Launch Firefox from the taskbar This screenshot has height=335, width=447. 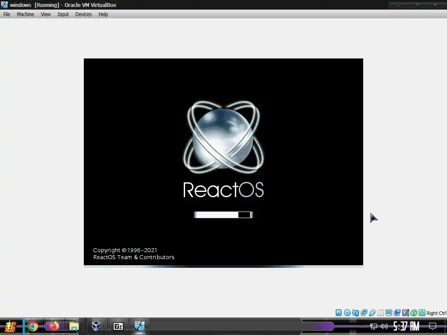pyautogui.click(x=54, y=326)
